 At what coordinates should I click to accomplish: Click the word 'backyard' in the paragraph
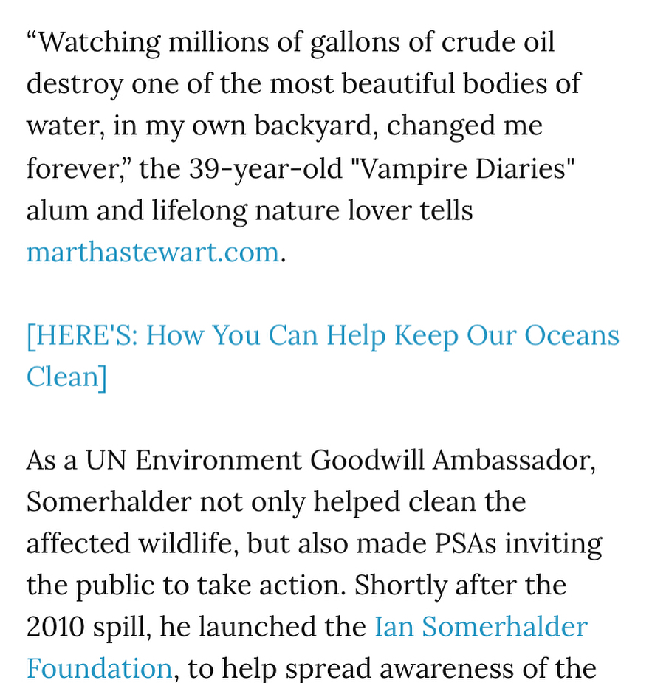click(313, 126)
